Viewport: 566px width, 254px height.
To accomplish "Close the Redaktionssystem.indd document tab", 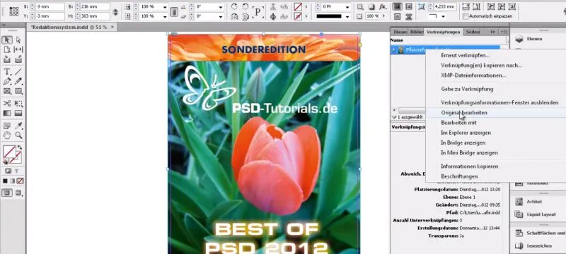I will (112, 27).
